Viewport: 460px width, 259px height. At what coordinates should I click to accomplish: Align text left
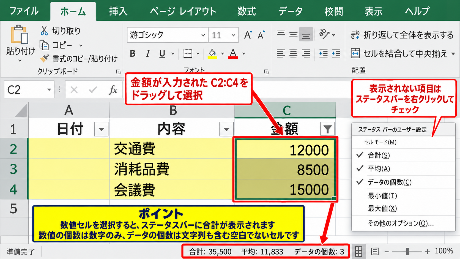coord(281,53)
